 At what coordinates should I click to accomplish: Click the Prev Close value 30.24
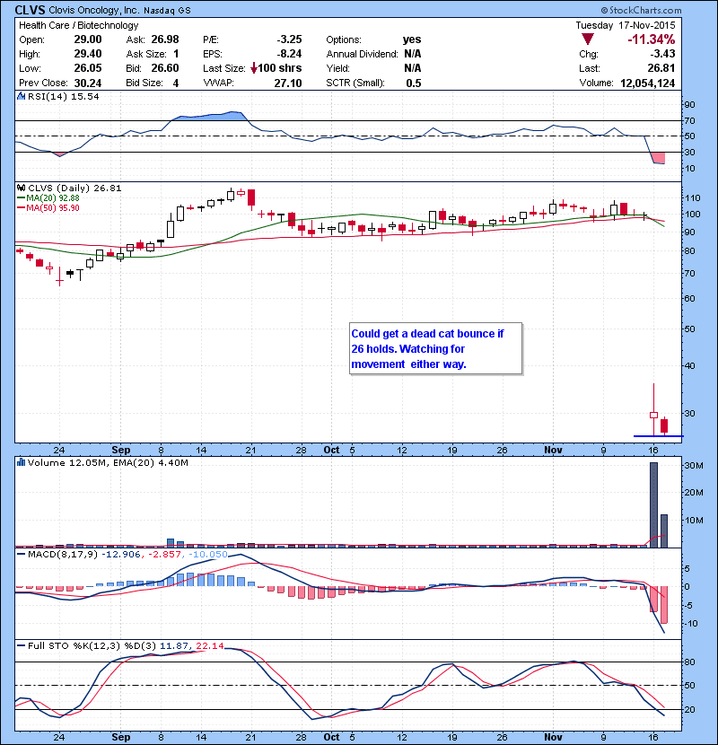click(88, 83)
